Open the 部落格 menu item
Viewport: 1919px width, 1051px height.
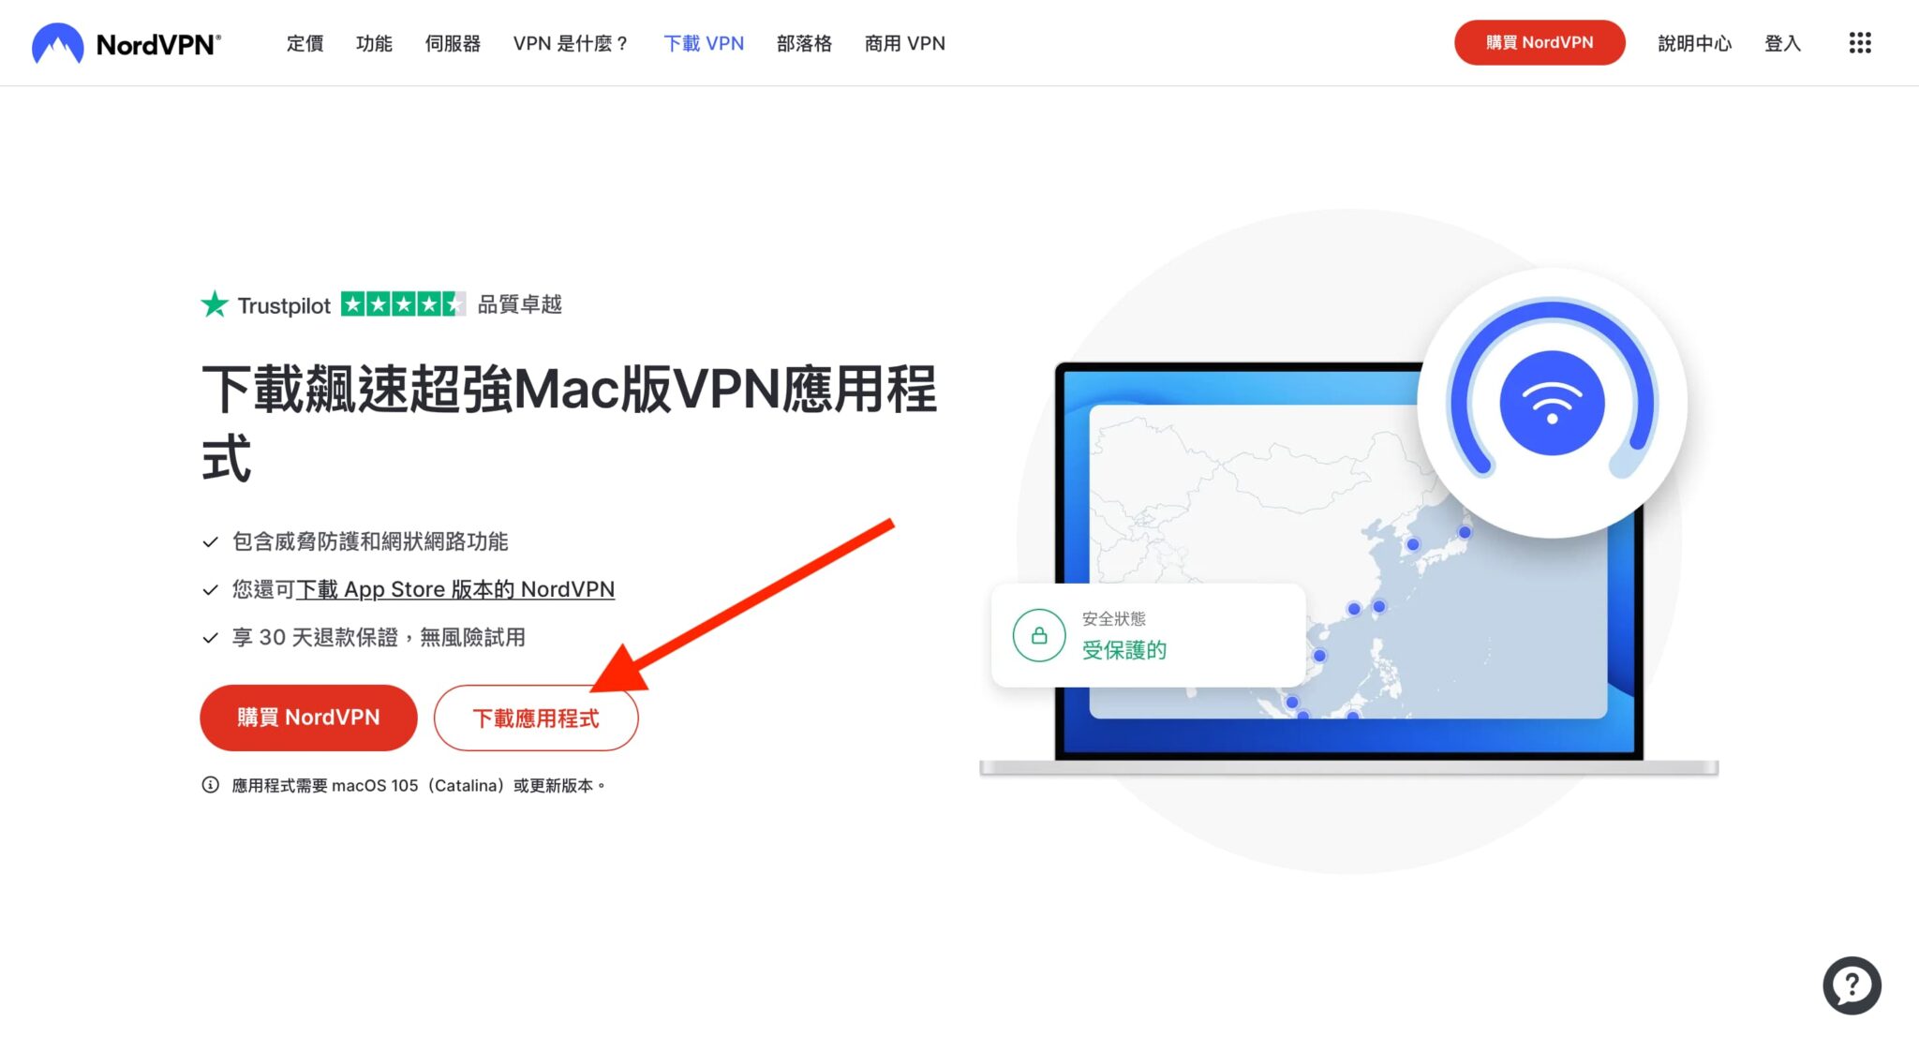[x=803, y=43]
